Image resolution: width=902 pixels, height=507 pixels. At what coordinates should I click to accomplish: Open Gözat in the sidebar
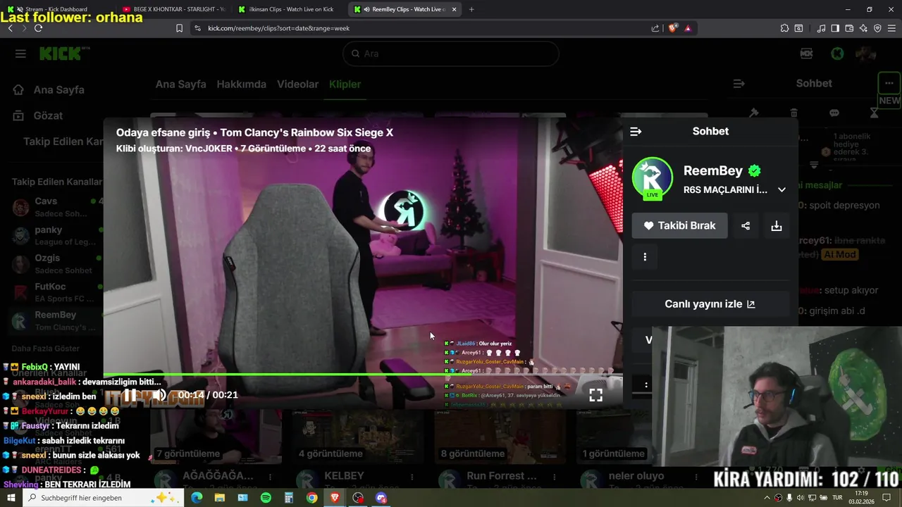pyautogui.click(x=38, y=115)
